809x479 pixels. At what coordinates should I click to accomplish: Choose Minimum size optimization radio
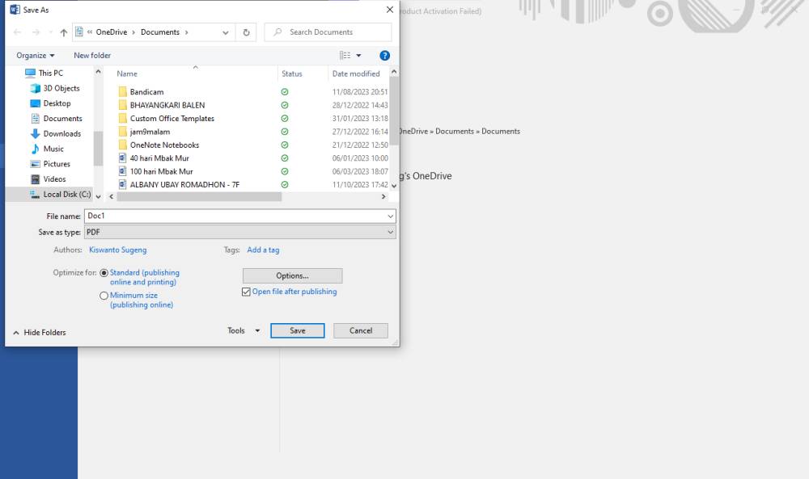click(104, 296)
